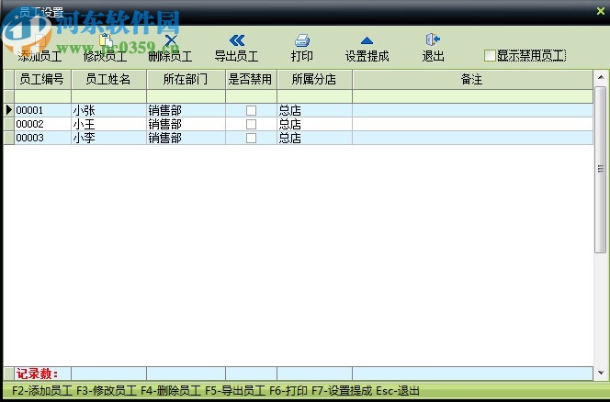
Task: Toggle 是否禁用 checkbox for employee 00003
Action: [x=252, y=138]
